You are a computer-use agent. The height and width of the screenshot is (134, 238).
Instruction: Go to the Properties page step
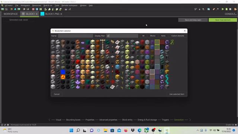(x=90, y=120)
